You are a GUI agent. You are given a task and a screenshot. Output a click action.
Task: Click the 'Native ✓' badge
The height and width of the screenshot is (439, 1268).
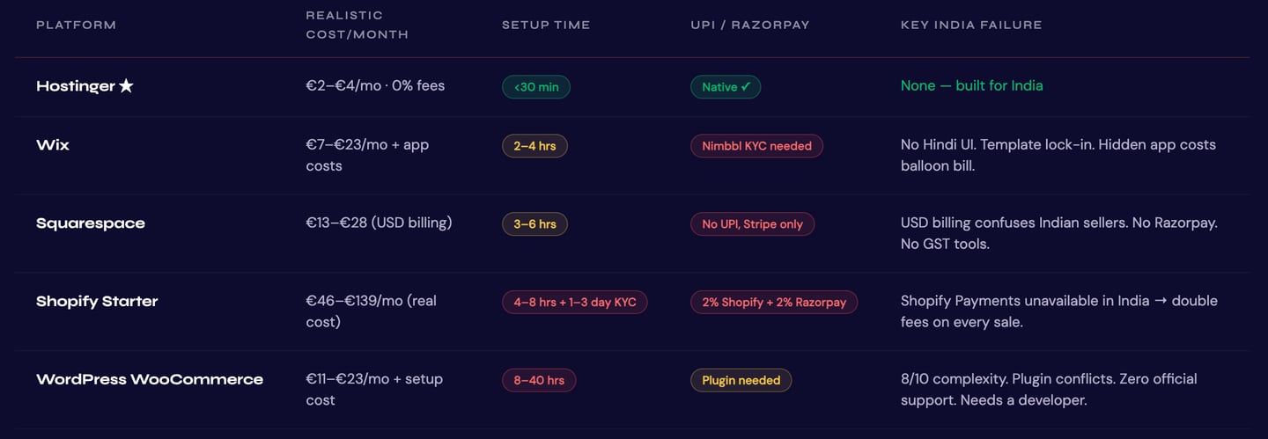tap(726, 87)
